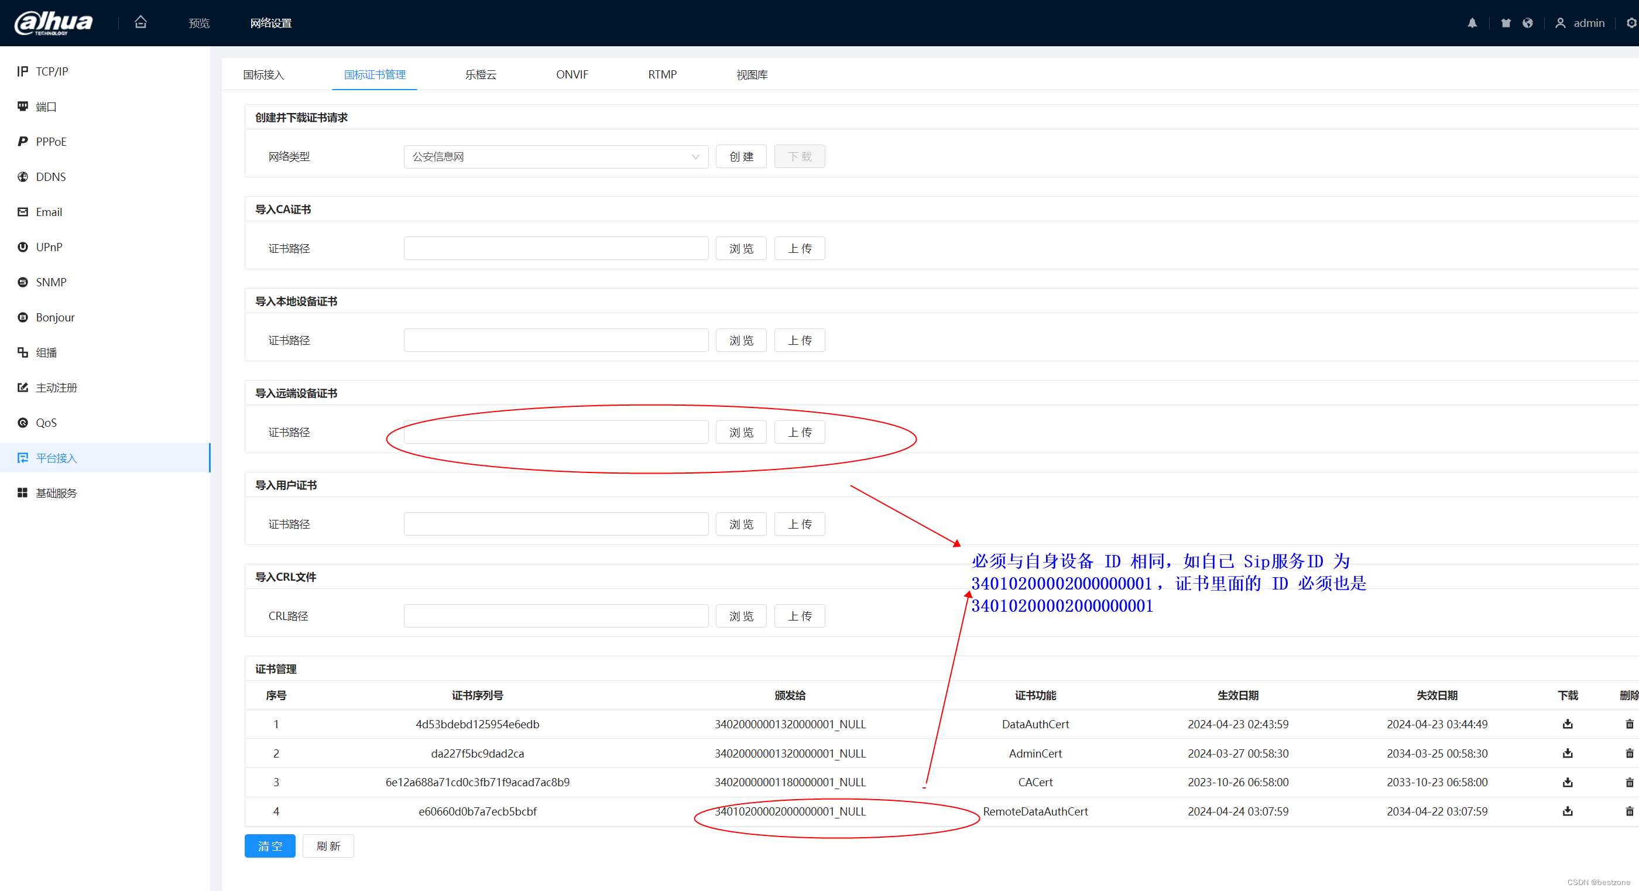Open SNMP configuration
Screen dimensions: 1639x891
point(51,282)
